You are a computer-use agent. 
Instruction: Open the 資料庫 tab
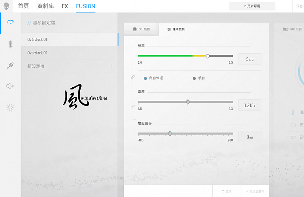46,6
